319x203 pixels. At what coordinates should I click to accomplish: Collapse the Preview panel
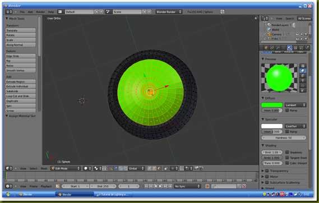click(x=262, y=59)
